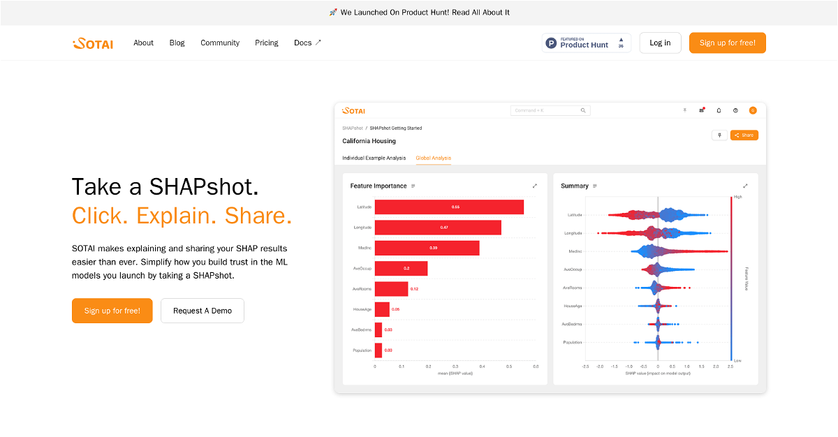This screenshot has width=838, height=437.
Task: Click the dashboard preview screenshot image
Action: (x=550, y=248)
